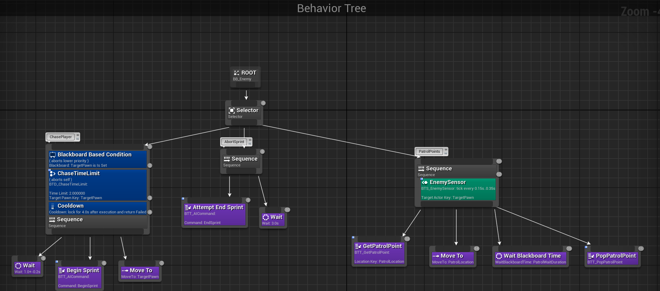Click the Wait Blackboard Time clock icon
The width and height of the screenshot is (660, 291).
click(499, 256)
